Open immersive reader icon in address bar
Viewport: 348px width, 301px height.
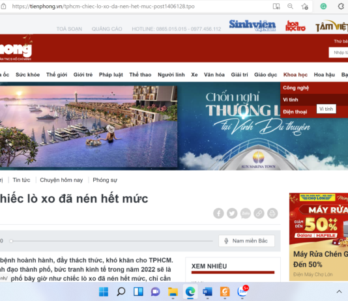click(276, 7)
